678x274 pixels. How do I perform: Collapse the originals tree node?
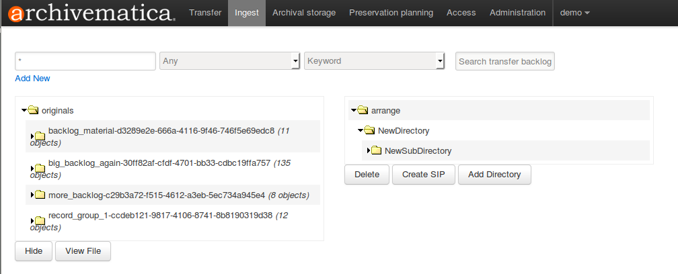coord(24,110)
